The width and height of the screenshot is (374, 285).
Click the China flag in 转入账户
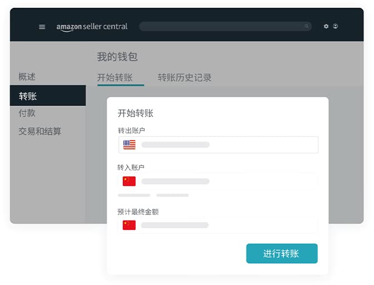click(x=129, y=181)
